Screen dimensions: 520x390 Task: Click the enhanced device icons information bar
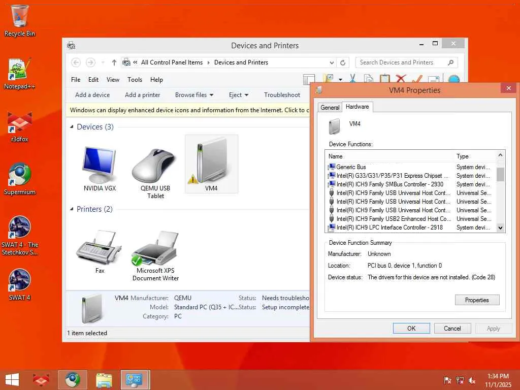click(x=188, y=110)
